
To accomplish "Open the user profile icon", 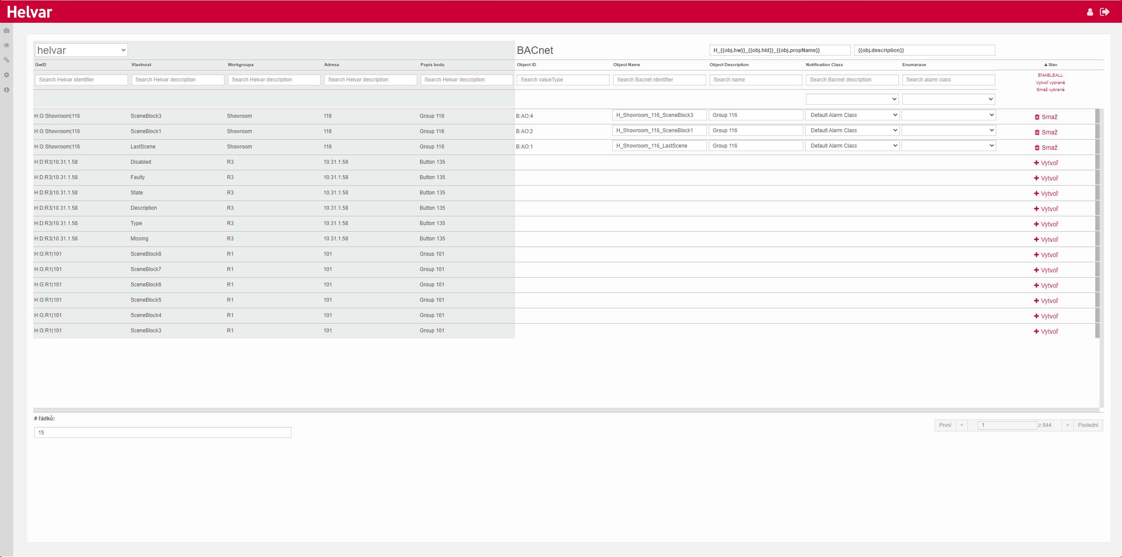I will point(1090,12).
